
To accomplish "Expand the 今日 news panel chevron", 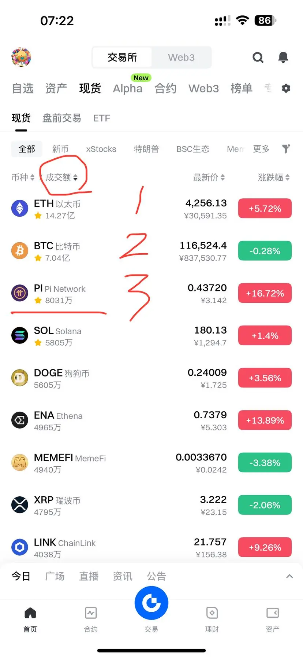I will pyautogui.click(x=289, y=576).
